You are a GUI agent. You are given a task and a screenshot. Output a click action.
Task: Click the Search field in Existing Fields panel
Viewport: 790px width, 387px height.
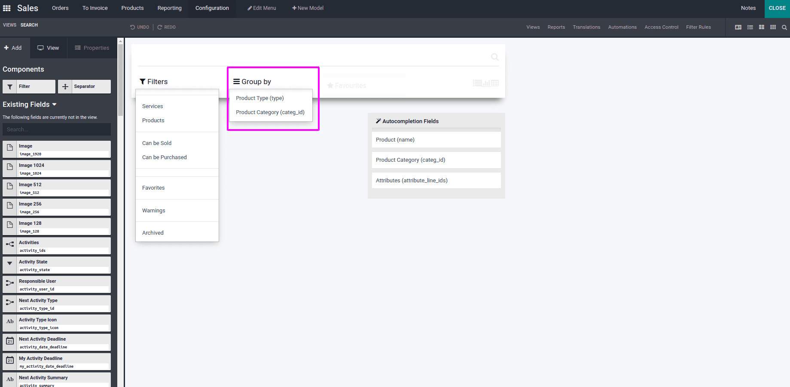tap(56, 129)
